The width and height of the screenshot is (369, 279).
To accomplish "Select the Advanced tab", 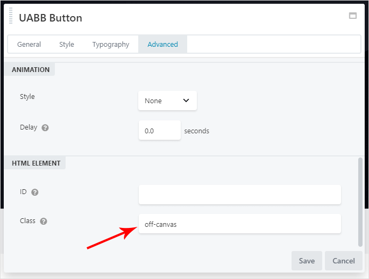I will click(162, 44).
